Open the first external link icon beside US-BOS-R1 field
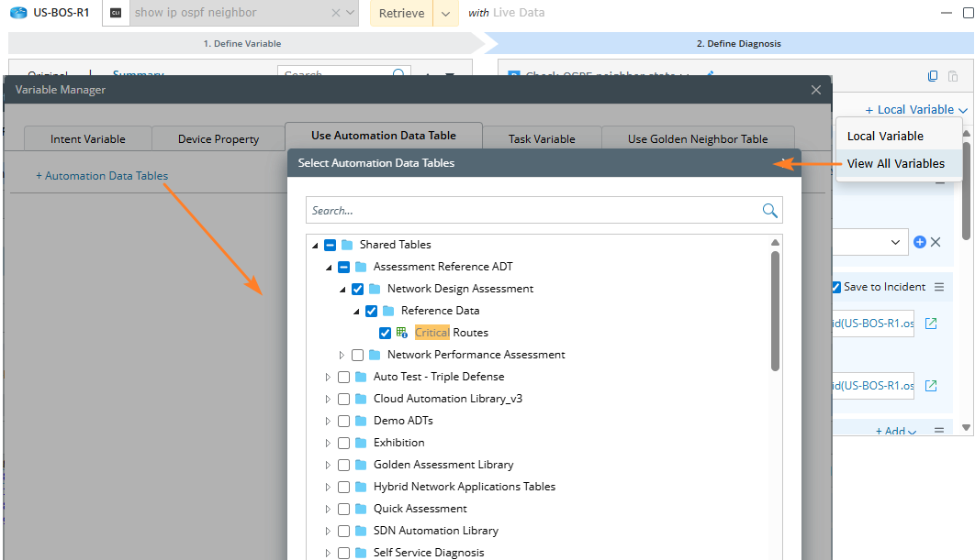The image size is (975, 560). [x=931, y=324]
